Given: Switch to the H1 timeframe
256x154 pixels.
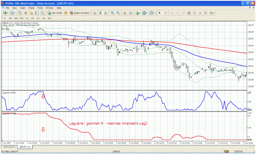Looking at the screenshot, I should click(x=27, y=18).
